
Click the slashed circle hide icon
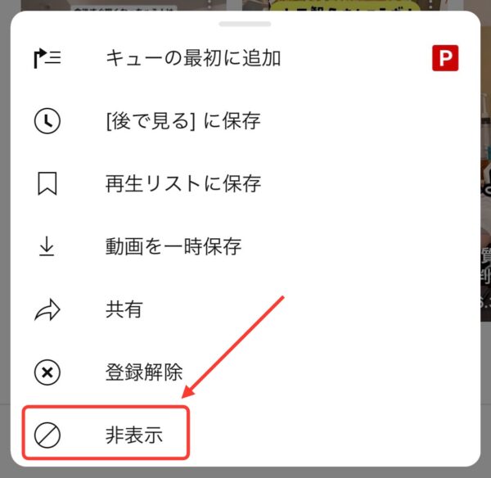pos(47,435)
